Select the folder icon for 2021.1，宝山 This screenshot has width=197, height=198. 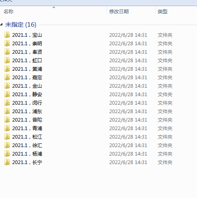[x=7, y=35]
